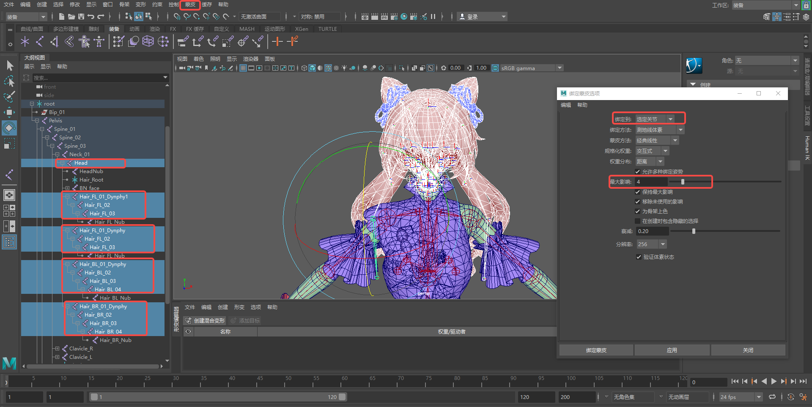Click the Bind Skin button
The image size is (812, 407).
[596, 350]
